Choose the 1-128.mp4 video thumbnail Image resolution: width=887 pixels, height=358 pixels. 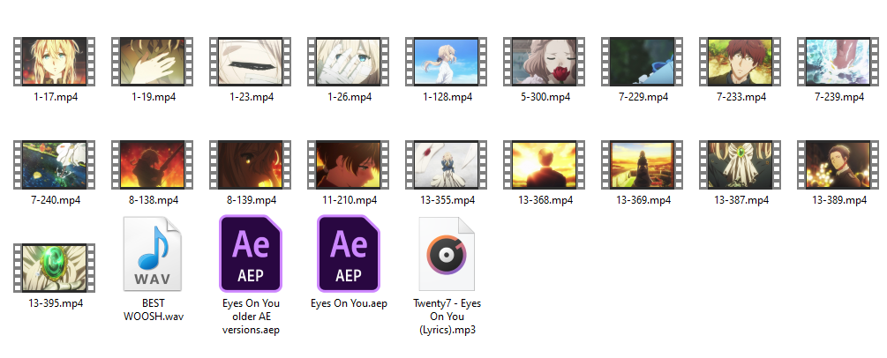(446, 62)
